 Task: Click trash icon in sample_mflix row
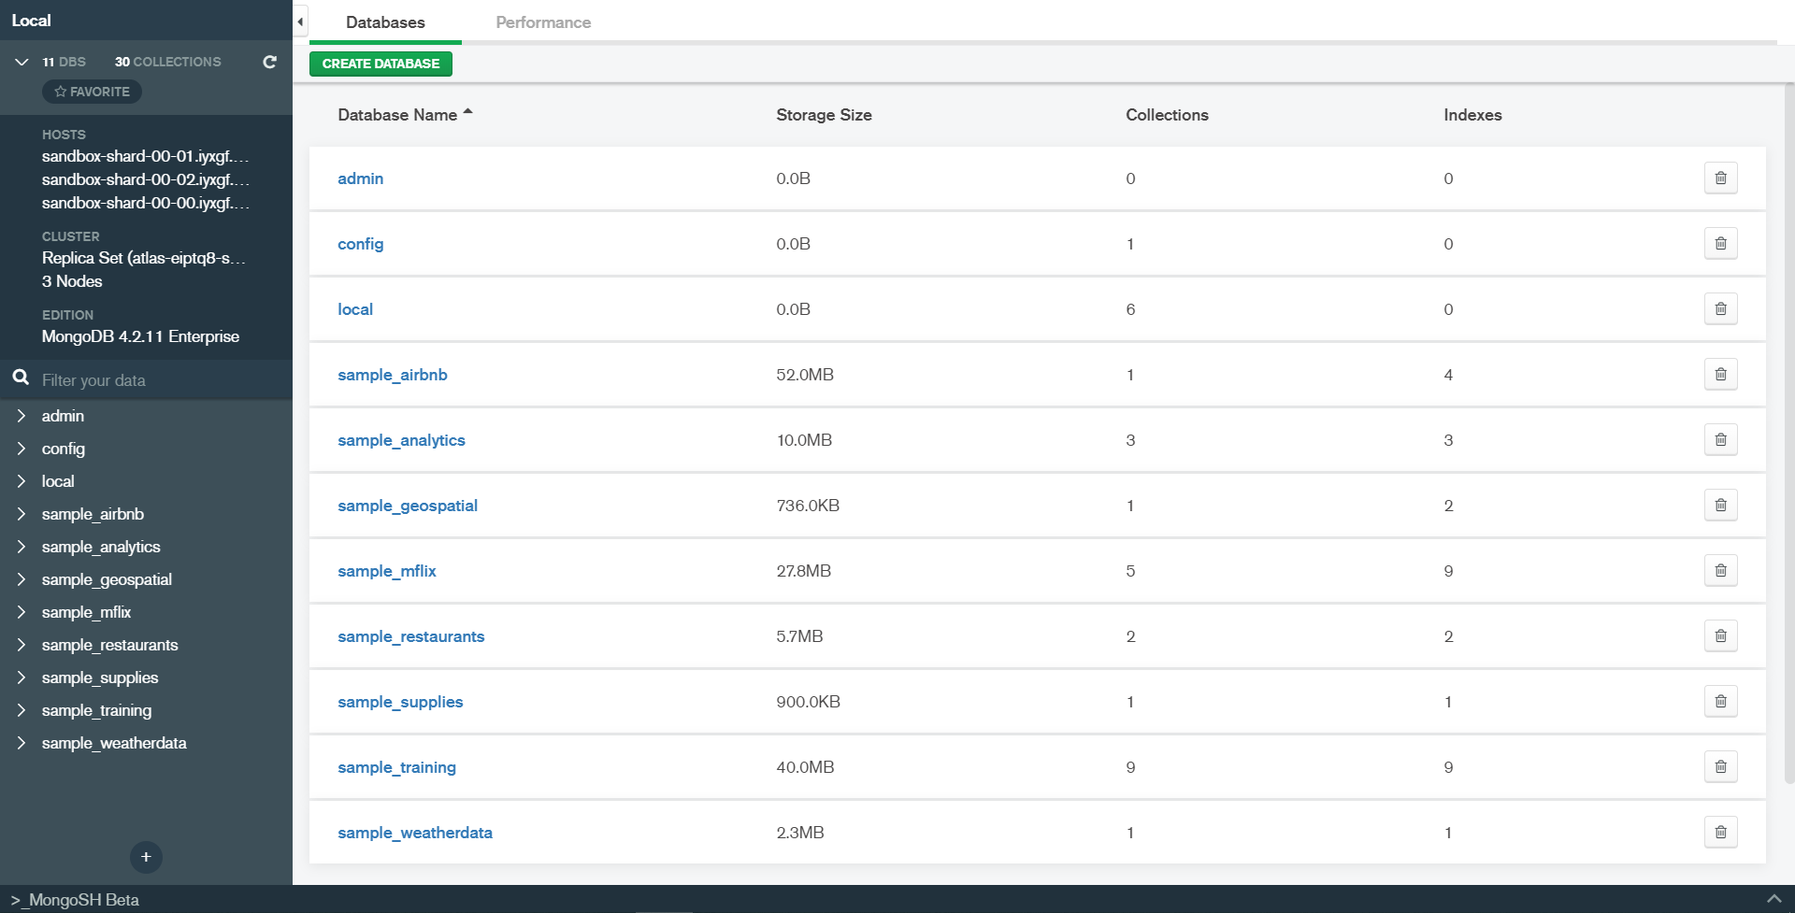click(x=1720, y=571)
